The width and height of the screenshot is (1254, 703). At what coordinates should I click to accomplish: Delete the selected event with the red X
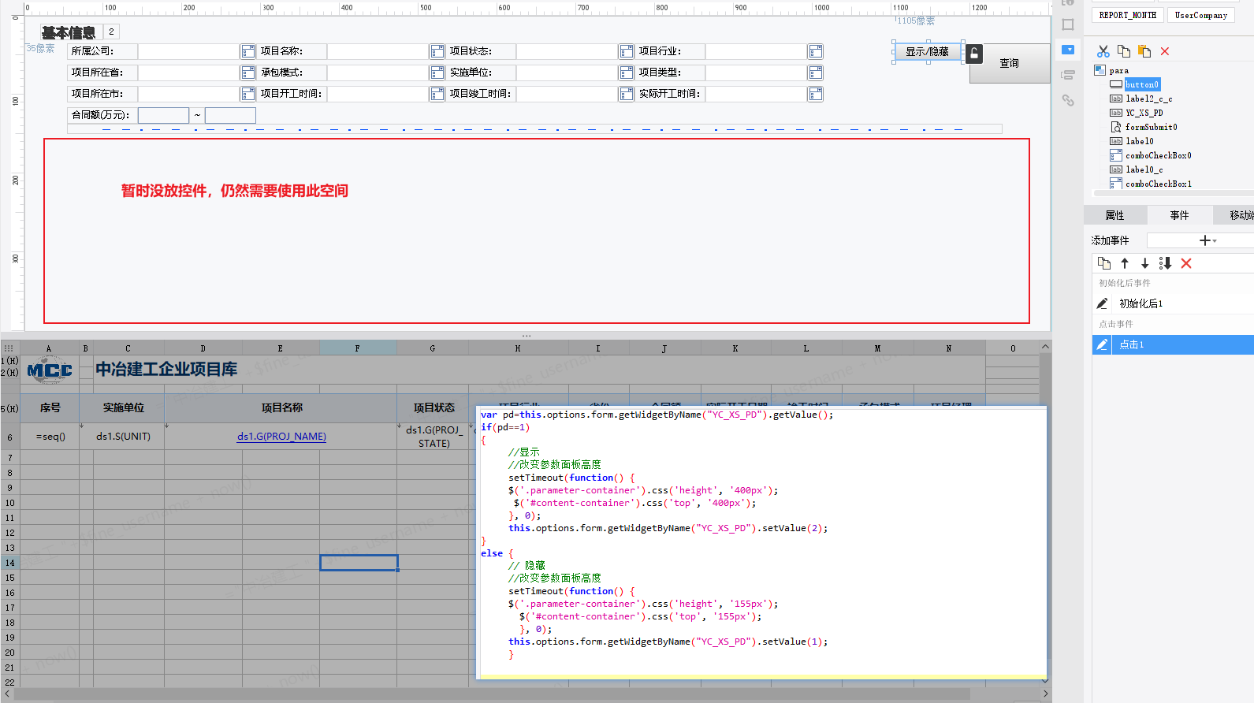[x=1186, y=263]
